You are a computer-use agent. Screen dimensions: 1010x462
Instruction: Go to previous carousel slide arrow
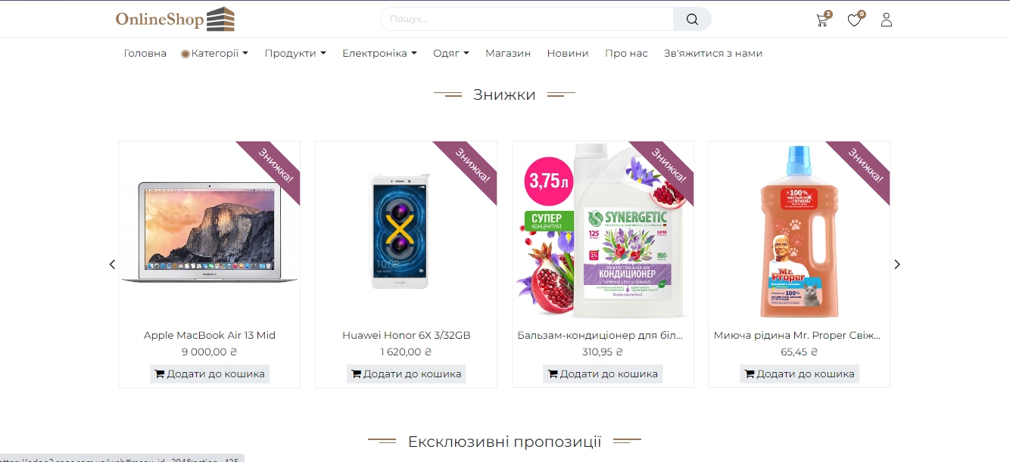(112, 264)
